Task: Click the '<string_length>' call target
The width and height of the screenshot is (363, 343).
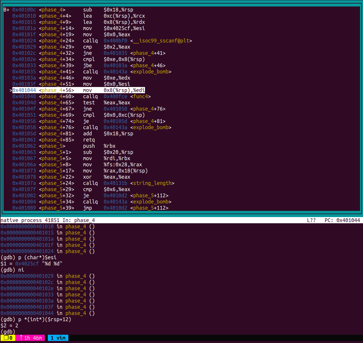Action: [152, 183]
